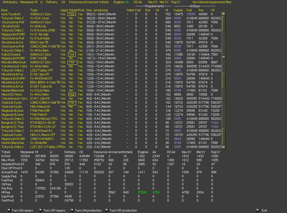Sort by the Type column header
287x213 pixels.
point(34,10)
